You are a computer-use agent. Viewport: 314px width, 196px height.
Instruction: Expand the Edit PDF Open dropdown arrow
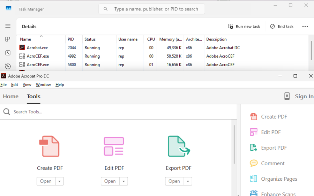tap(124, 181)
